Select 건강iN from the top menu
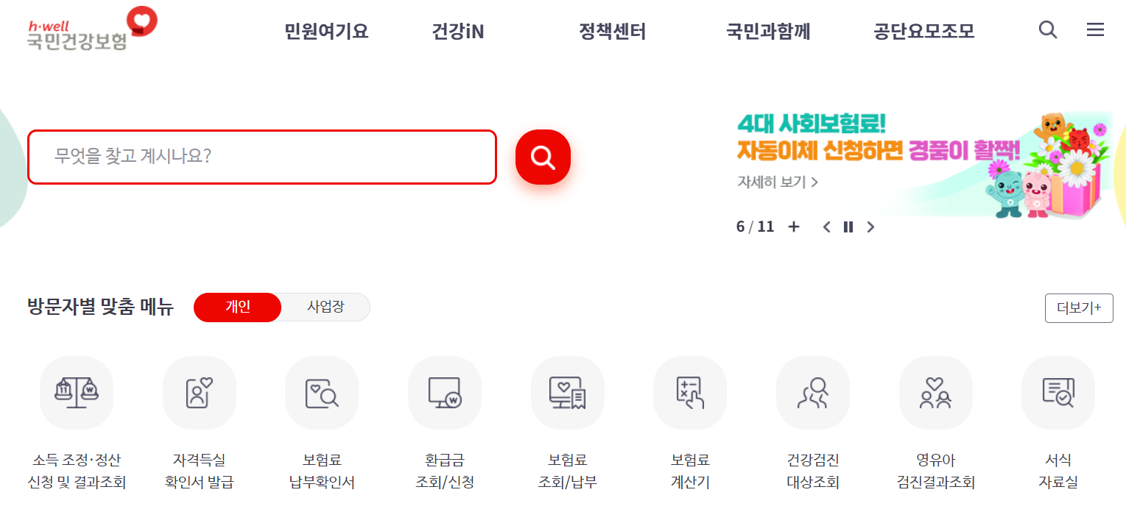 coord(457,31)
